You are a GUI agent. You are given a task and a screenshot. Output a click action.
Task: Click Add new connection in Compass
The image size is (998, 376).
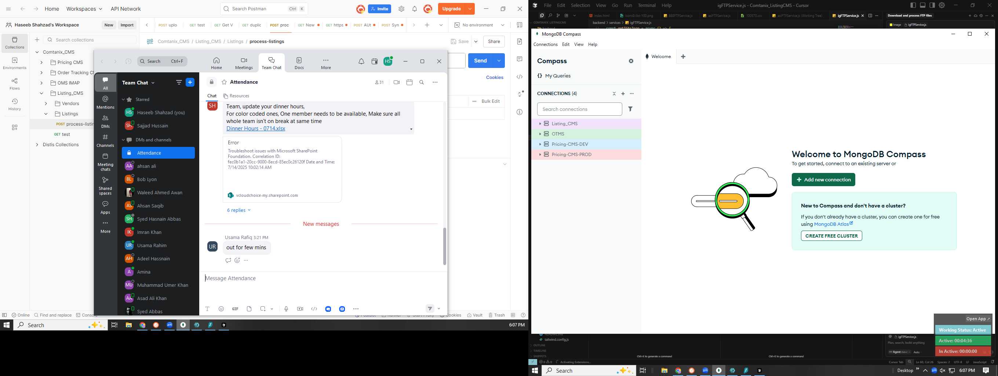tap(823, 180)
